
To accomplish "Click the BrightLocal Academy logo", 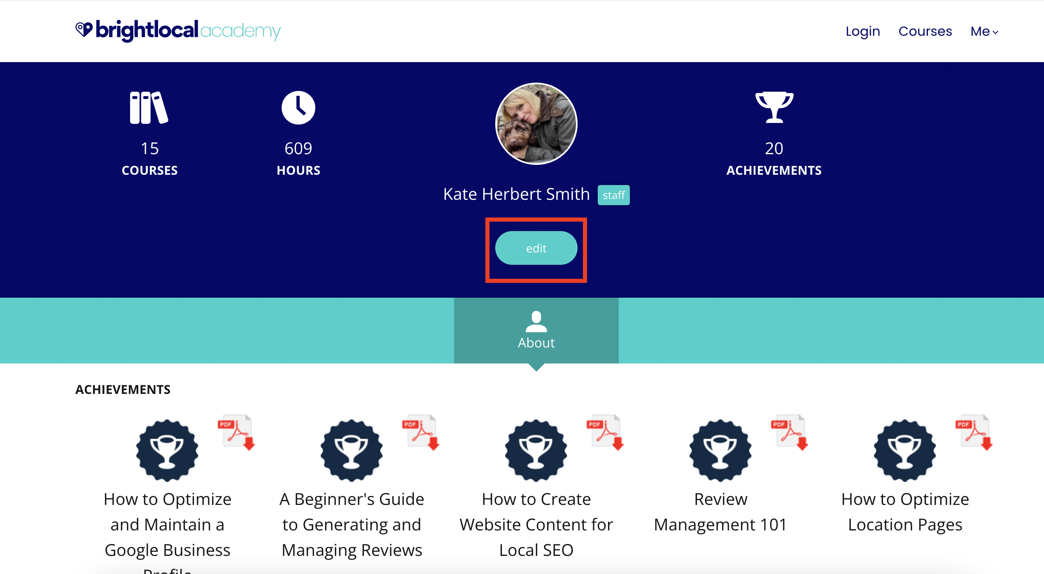I will [178, 30].
